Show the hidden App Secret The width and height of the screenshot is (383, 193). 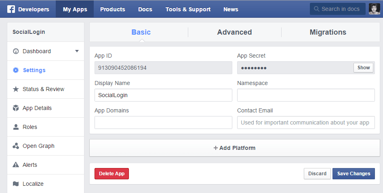pos(363,68)
